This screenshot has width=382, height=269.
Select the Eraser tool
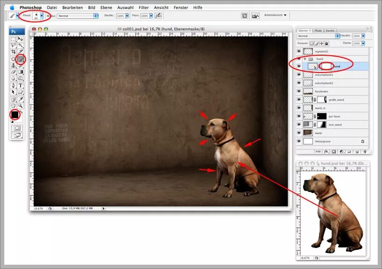point(13,72)
